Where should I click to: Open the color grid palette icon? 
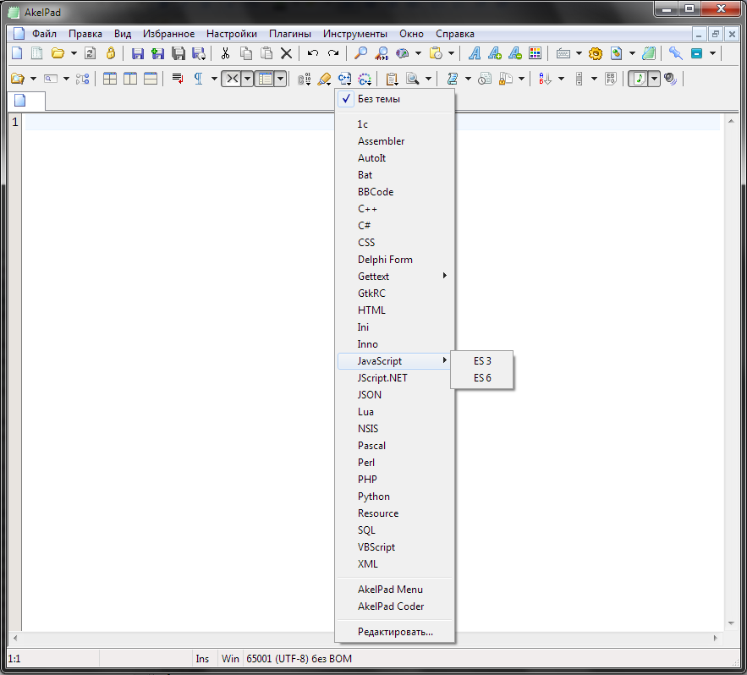point(535,53)
